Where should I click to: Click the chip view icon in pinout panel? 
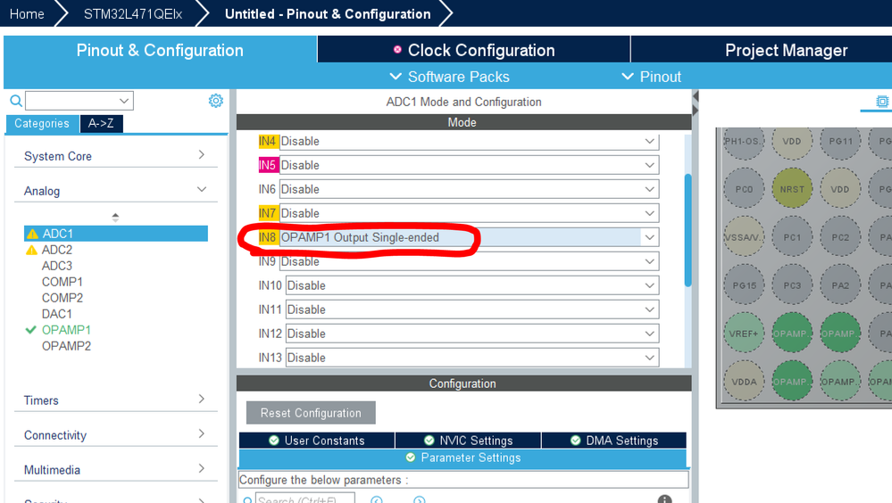coord(882,101)
